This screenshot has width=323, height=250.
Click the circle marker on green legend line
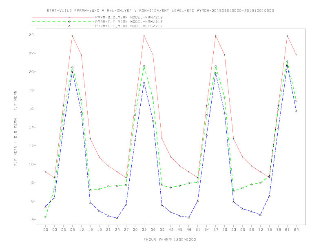(69, 22)
